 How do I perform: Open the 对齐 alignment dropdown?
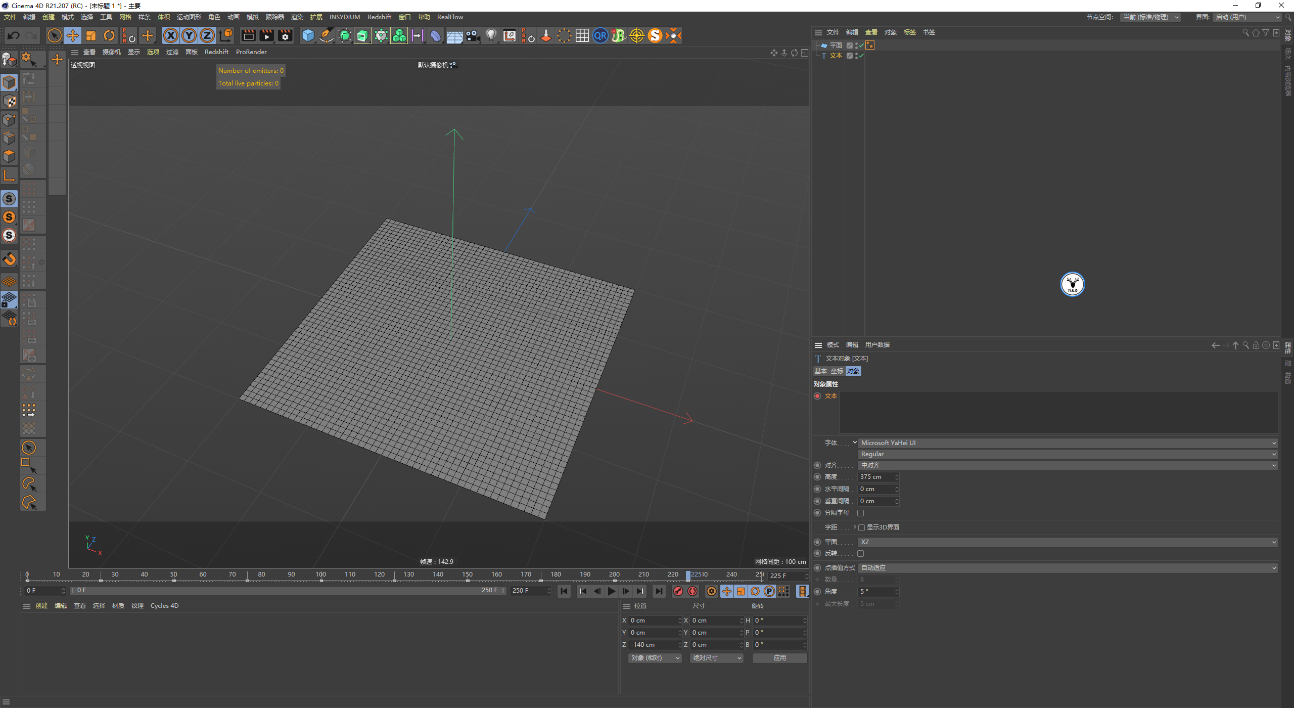(x=1068, y=465)
